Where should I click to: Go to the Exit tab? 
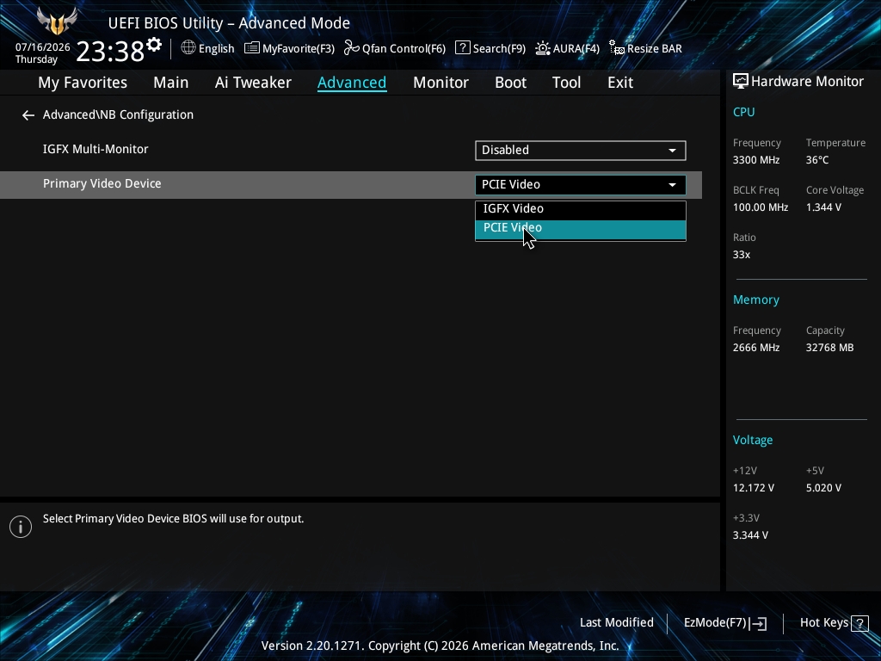point(620,83)
